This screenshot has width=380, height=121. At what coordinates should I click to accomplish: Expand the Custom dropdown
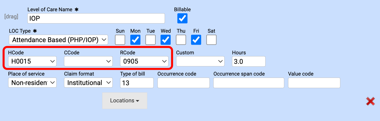tap(200, 61)
